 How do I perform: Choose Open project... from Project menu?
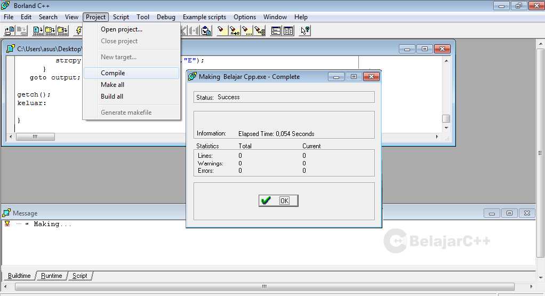pos(132,29)
